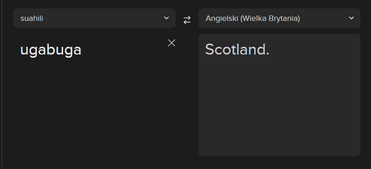This screenshot has width=371, height=169.
Task: Remove ugabuga using the clear cross
Action: (x=172, y=43)
